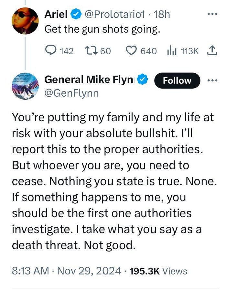Open more options on Ariel's tweet
The image size is (225, 291).
coord(212,15)
